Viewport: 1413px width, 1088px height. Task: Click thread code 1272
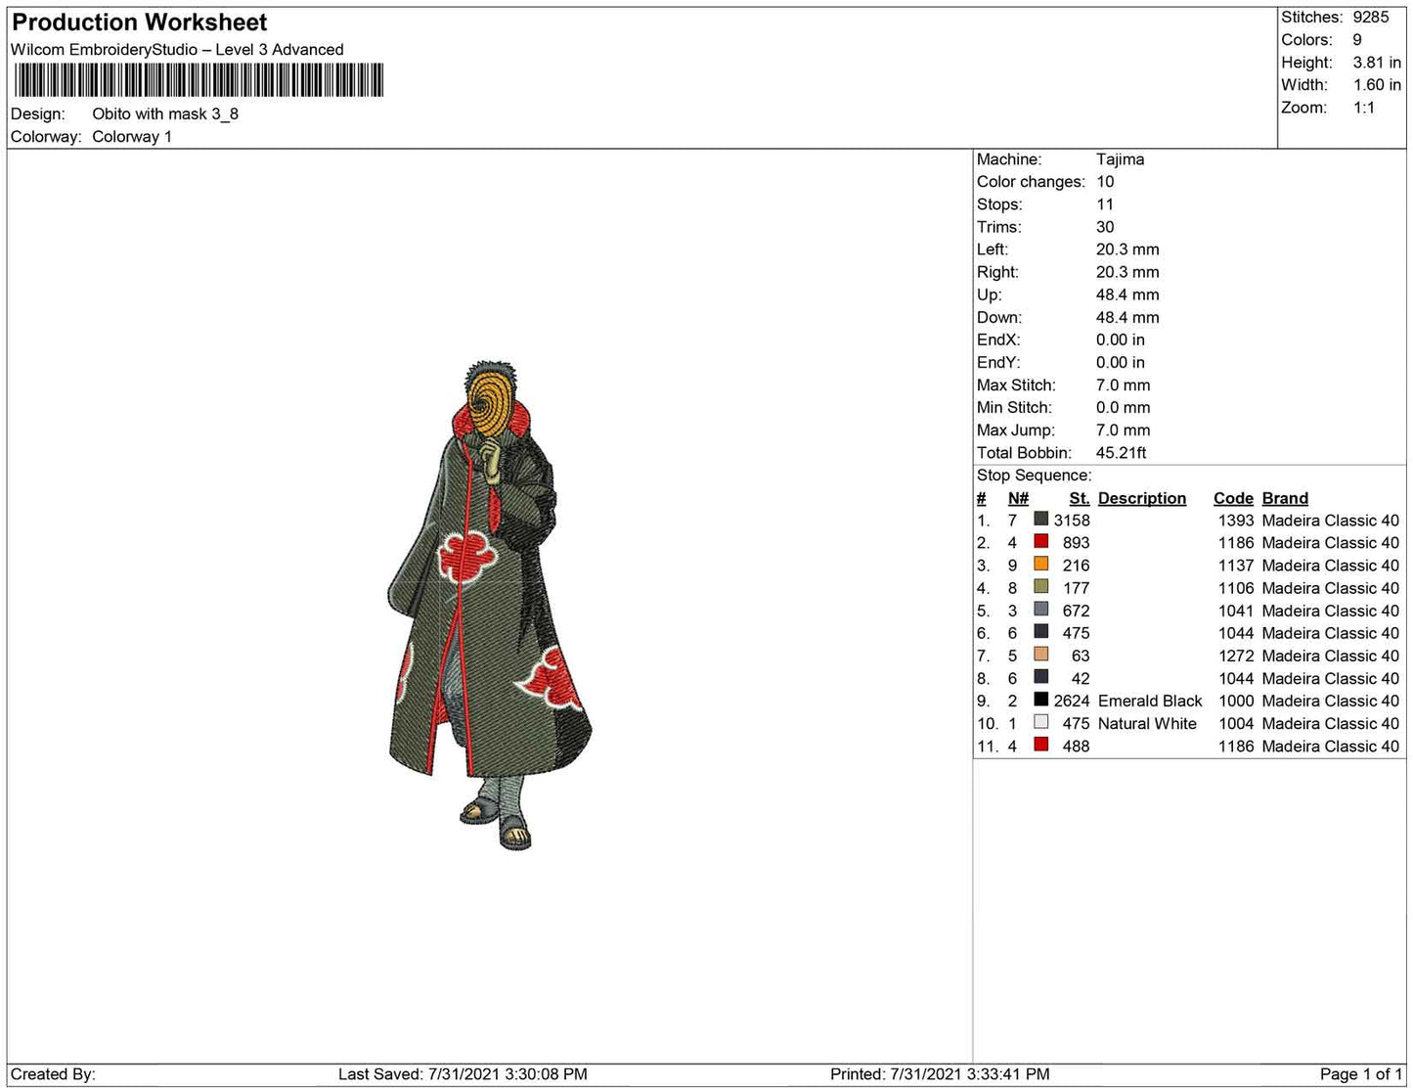pyautogui.click(x=1236, y=656)
